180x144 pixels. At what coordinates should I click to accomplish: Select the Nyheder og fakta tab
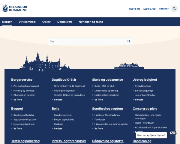tap(91, 22)
